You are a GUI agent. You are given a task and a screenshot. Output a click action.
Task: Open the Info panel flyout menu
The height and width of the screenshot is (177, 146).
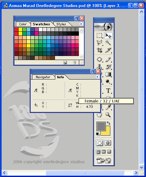[x=97, y=77]
